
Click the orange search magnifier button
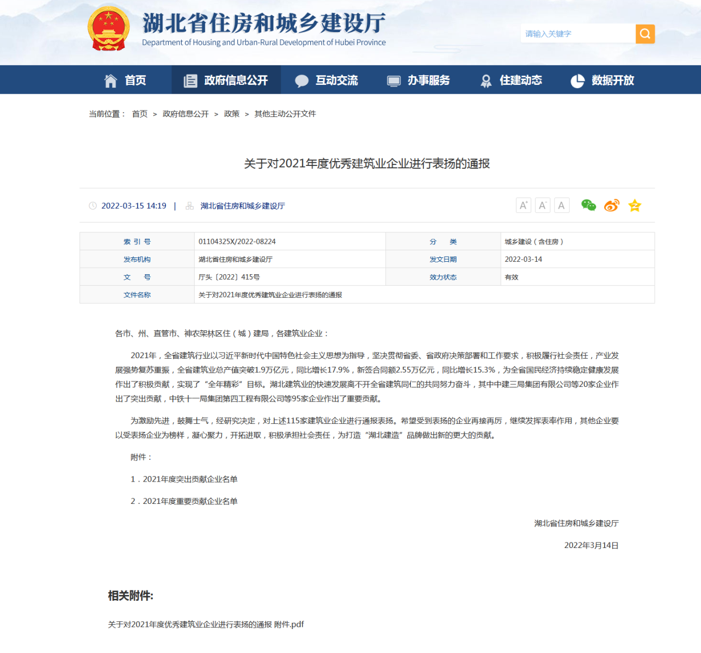(x=645, y=34)
